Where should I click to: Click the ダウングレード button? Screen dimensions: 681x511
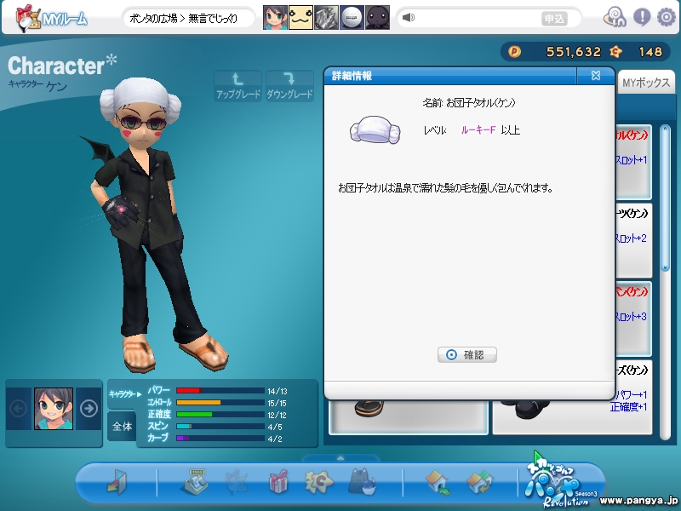tap(289, 86)
